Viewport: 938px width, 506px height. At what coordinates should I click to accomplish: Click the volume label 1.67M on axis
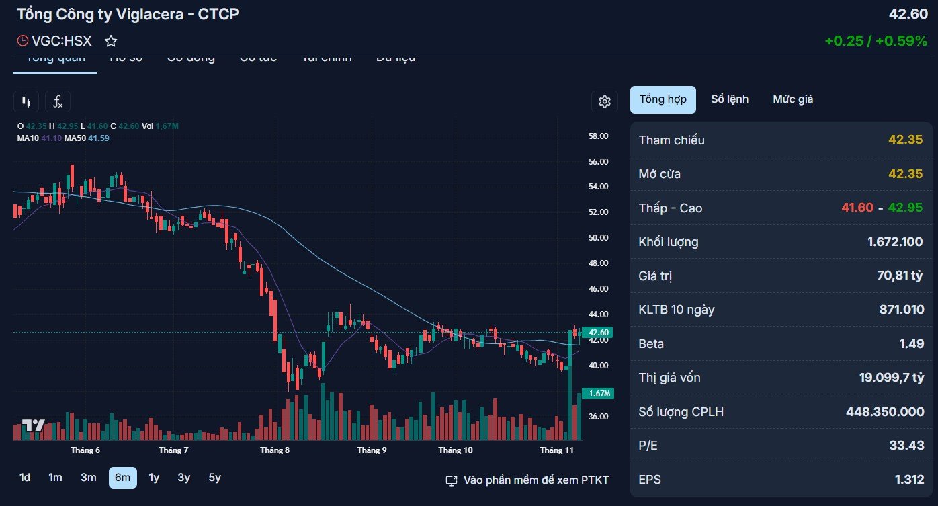point(598,394)
